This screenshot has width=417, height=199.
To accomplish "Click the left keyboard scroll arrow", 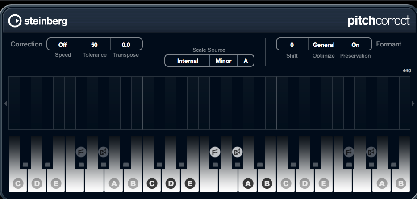I will [6, 104].
